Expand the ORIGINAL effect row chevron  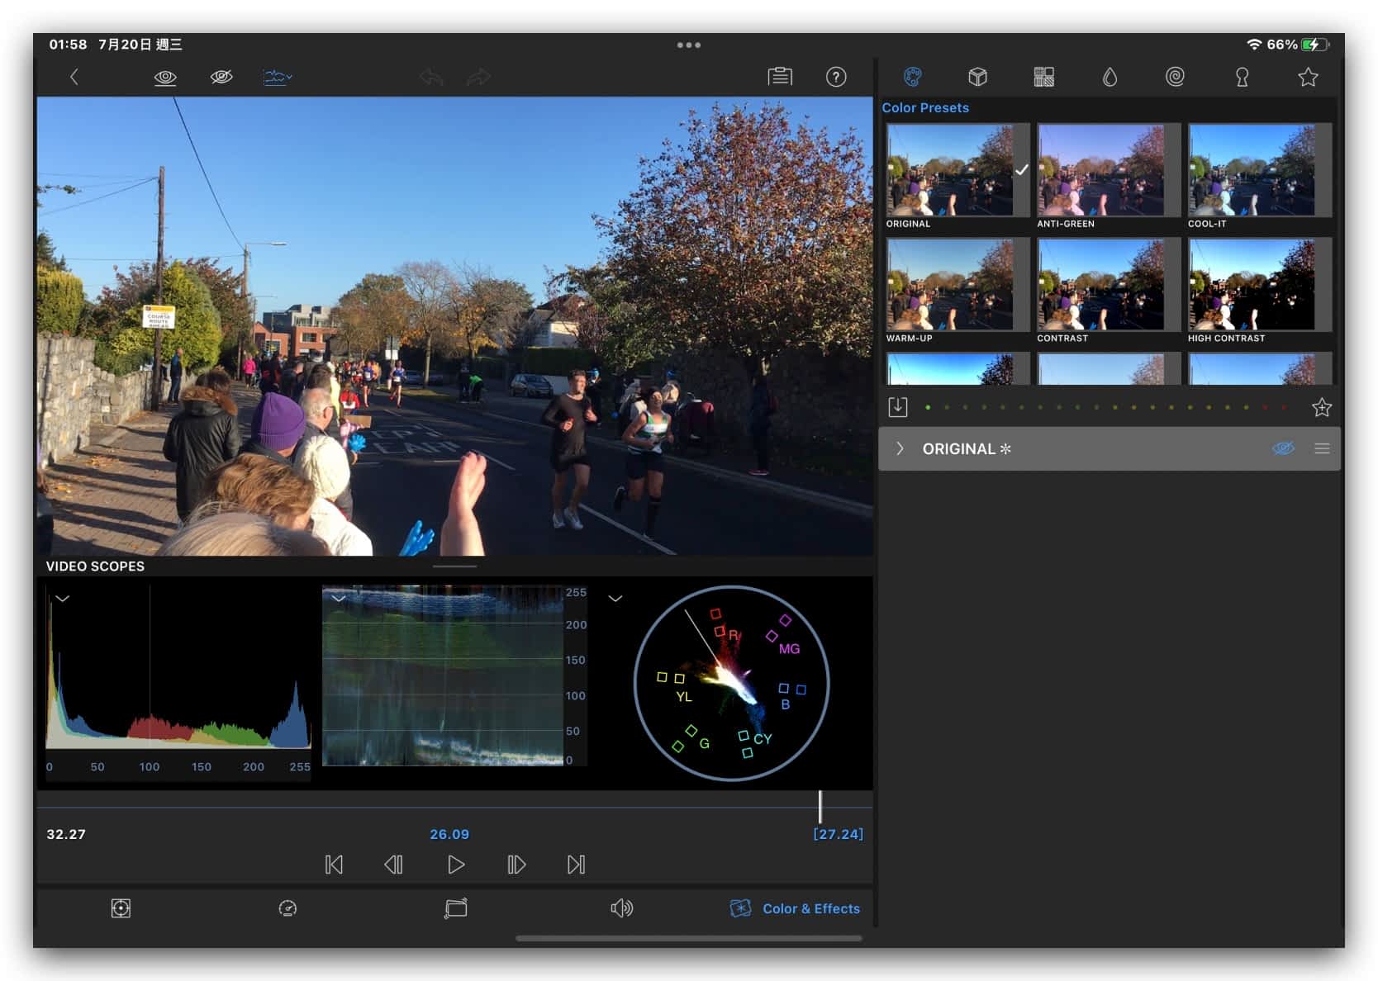[x=900, y=448]
